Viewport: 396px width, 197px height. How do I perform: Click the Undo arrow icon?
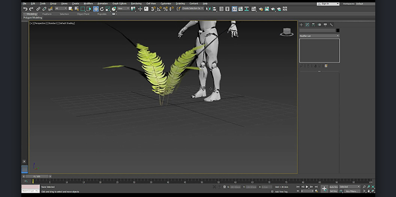tap(25, 9)
